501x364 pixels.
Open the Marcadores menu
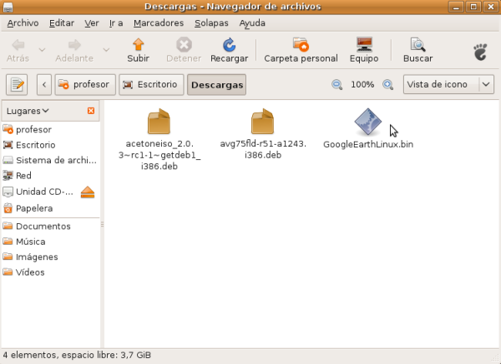pos(159,22)
